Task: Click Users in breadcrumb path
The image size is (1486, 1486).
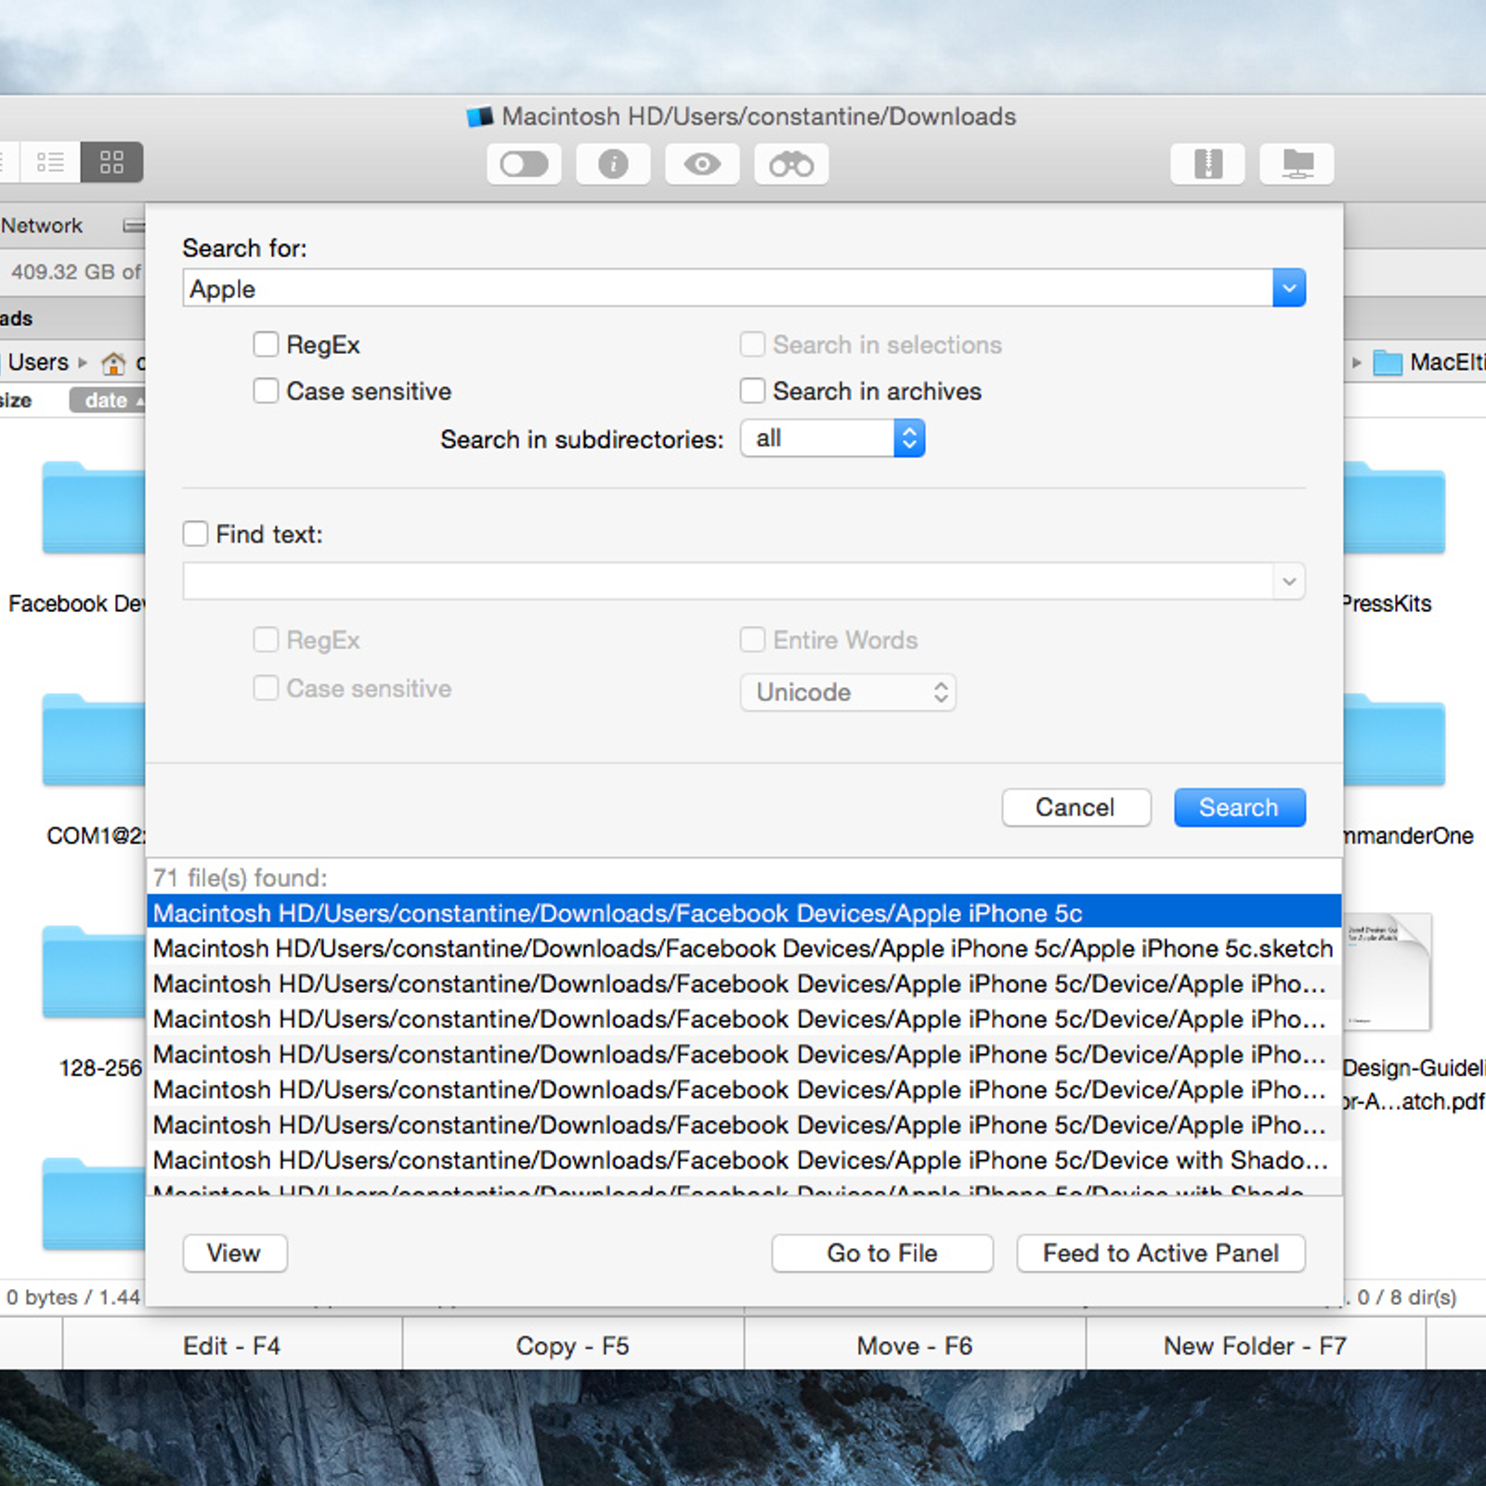Action: coord(38,362)
